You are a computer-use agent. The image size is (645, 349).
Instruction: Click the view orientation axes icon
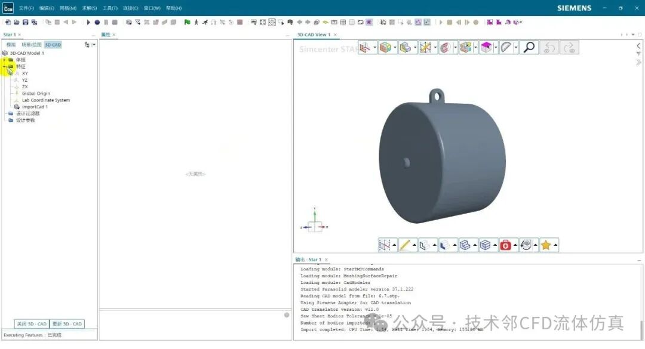(x=364, y=48)
